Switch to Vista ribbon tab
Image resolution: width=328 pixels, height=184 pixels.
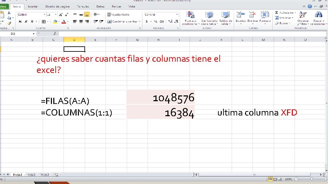click(132, 6)
